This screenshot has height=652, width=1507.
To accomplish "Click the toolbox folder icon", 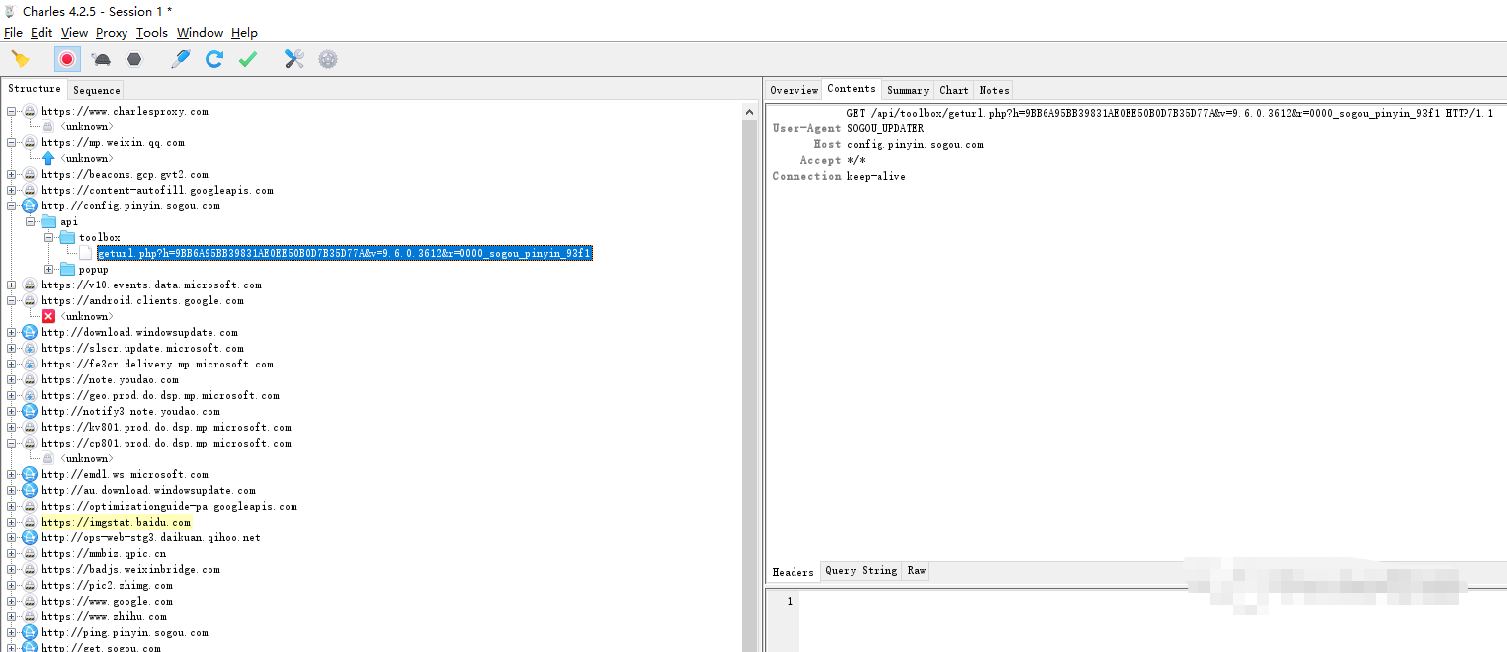I will pyautogui.click(x=67, y=238).
